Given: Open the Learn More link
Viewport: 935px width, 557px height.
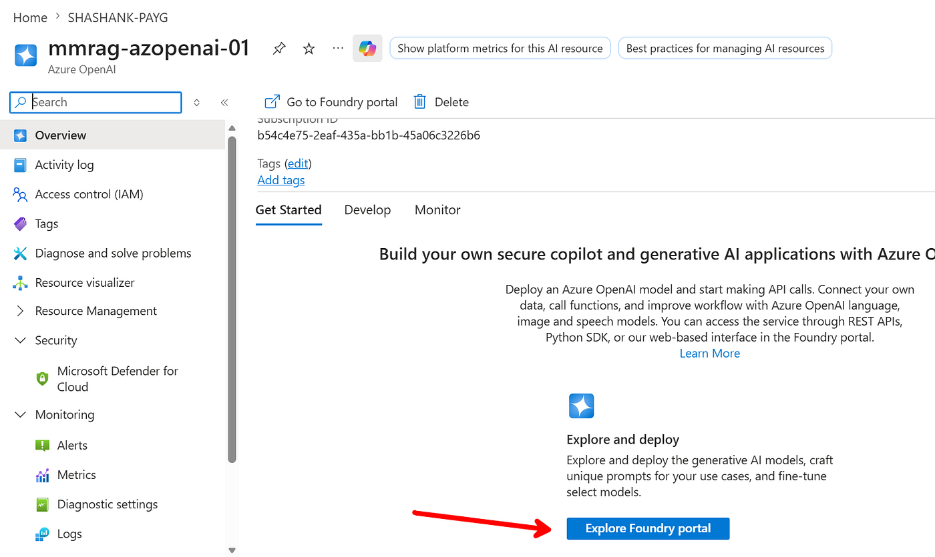Looking at the screenshot, I should 710,354.
